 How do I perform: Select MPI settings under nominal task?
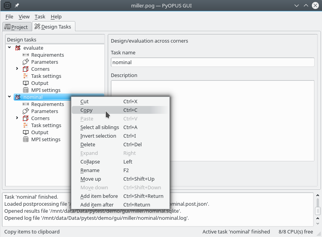tap(46, 140)
